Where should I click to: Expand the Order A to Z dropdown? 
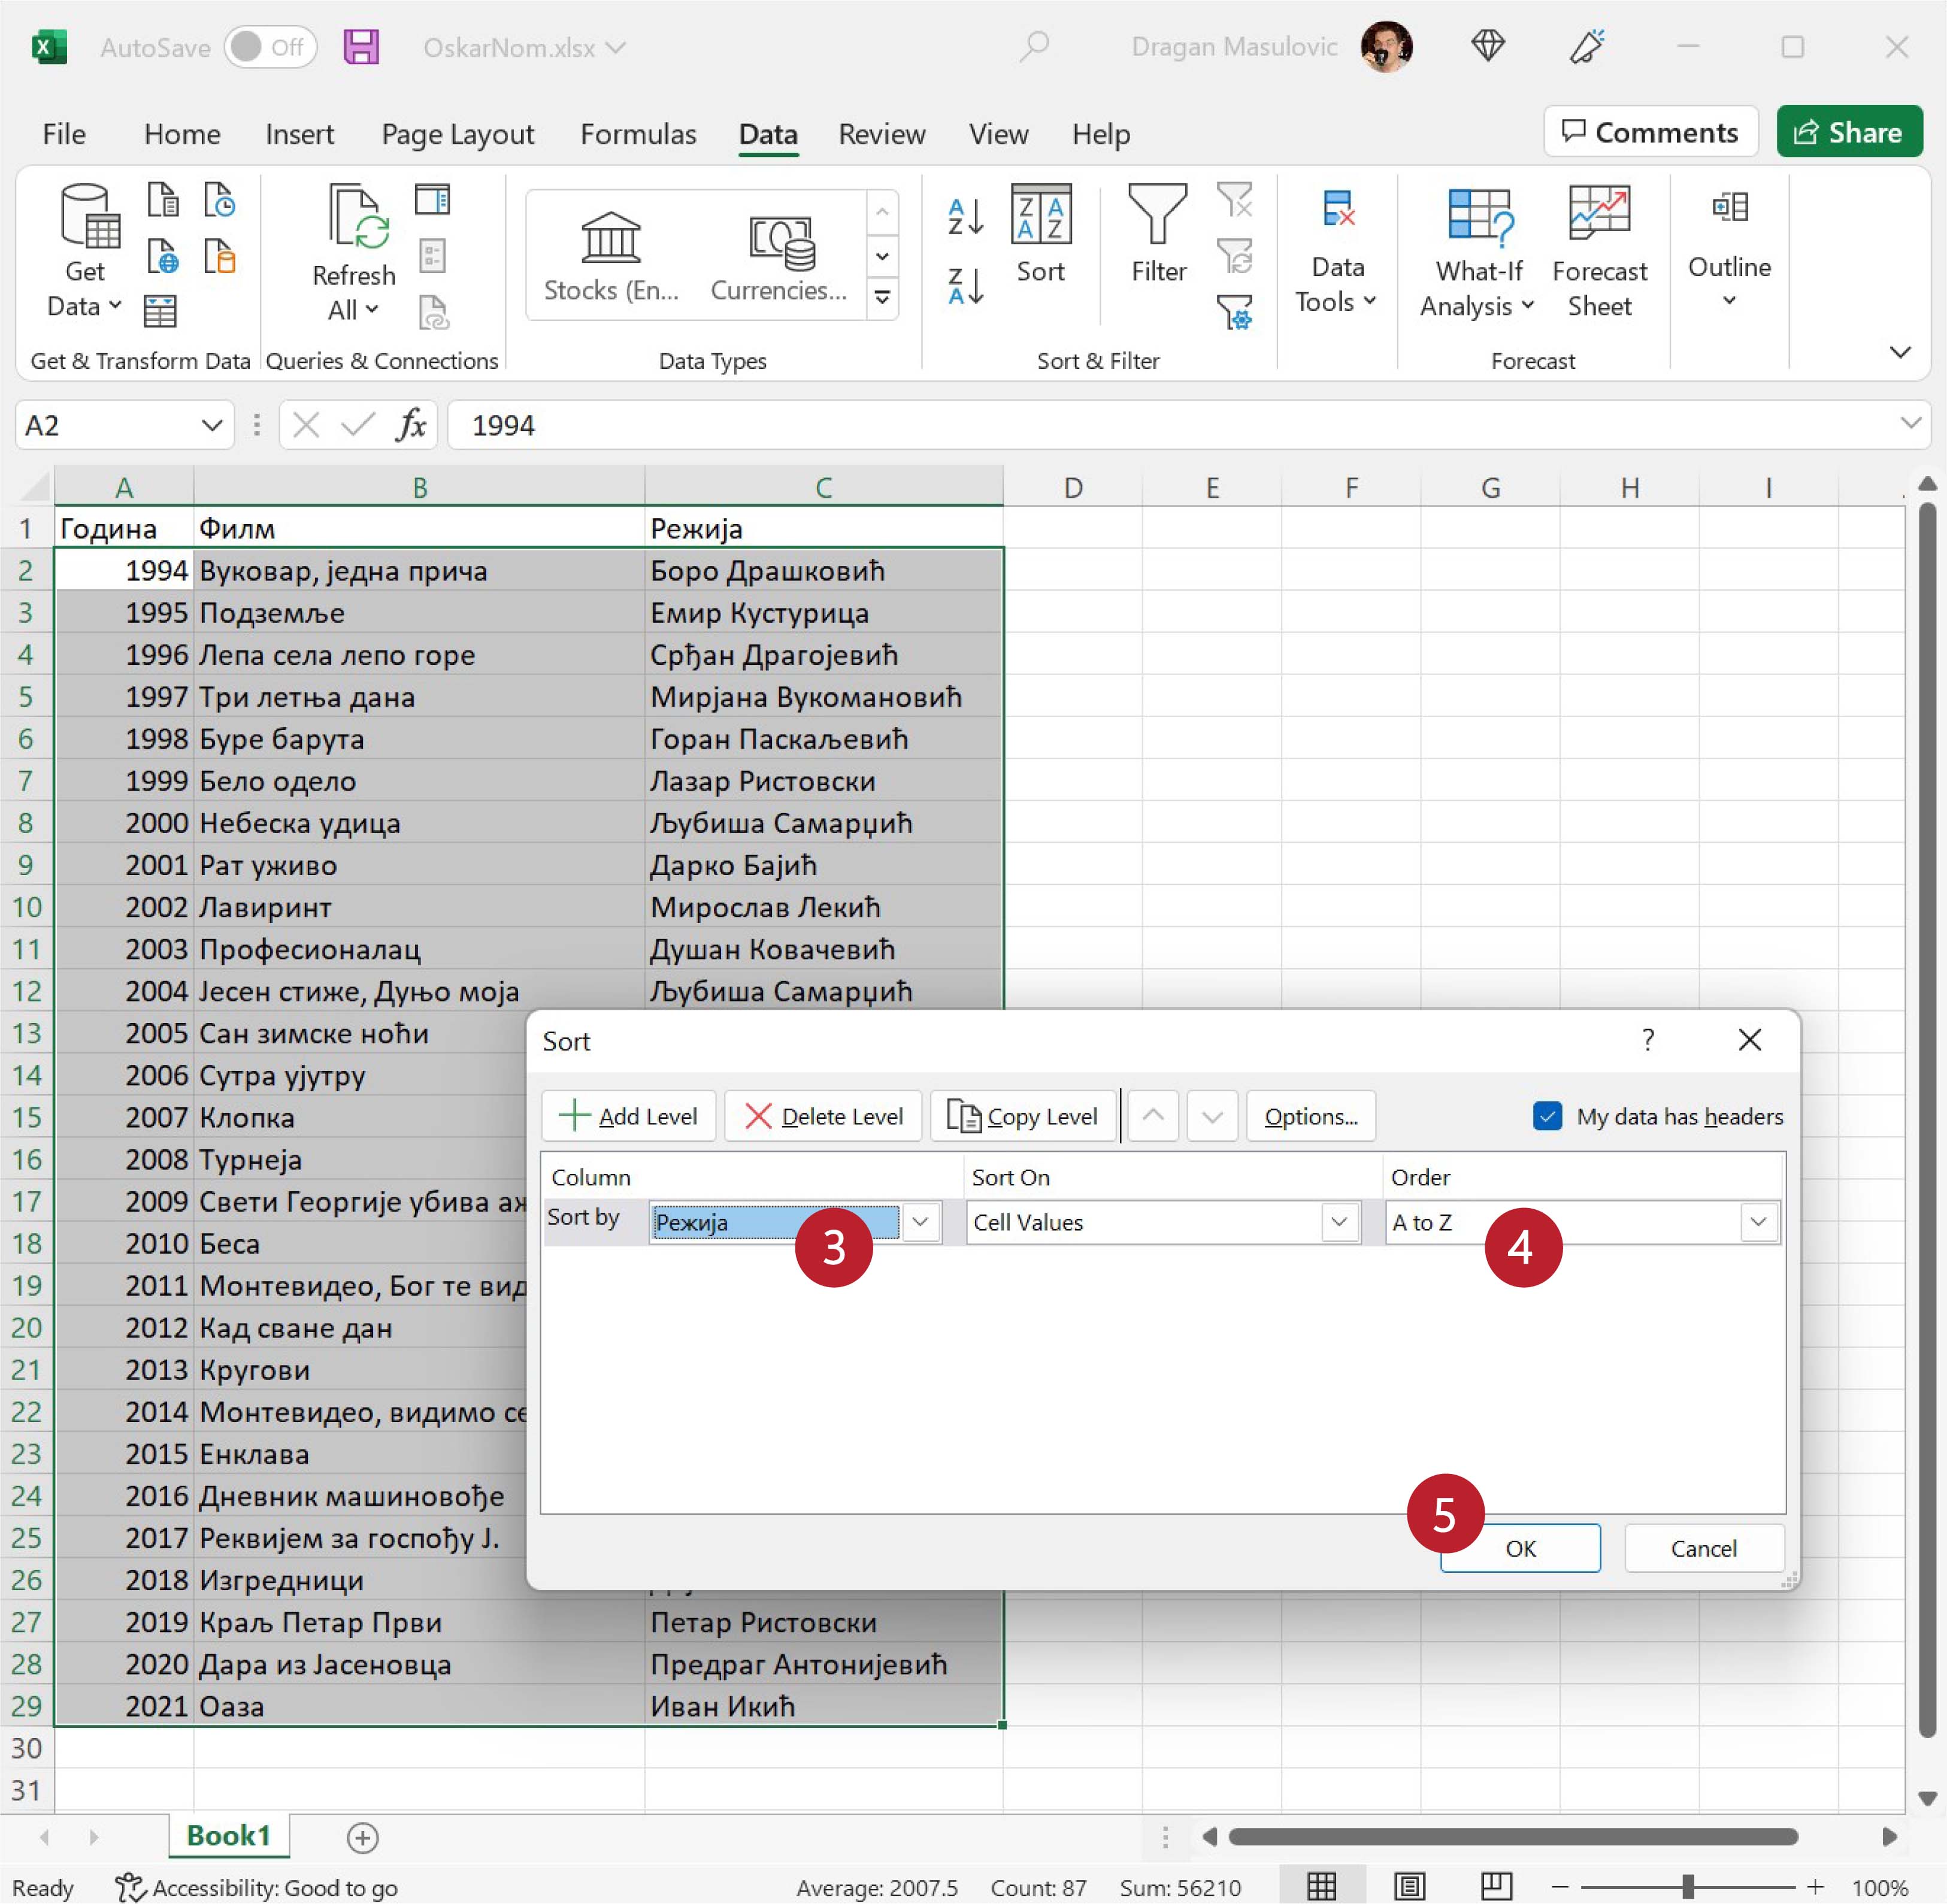(x=1758, y=1222)
